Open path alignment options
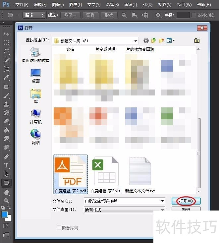The image size is (219, 243). (134, 15)
